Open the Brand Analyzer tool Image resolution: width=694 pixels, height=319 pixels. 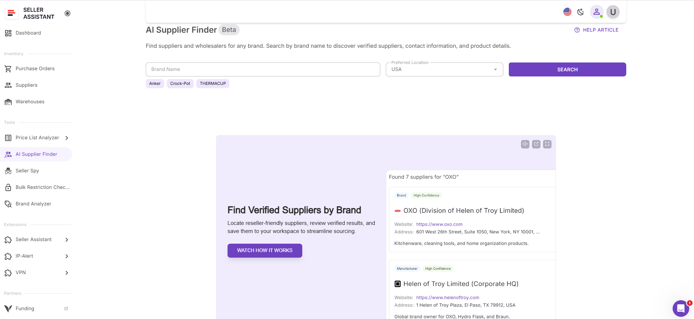pyautogui.click(x=33, y=204)
